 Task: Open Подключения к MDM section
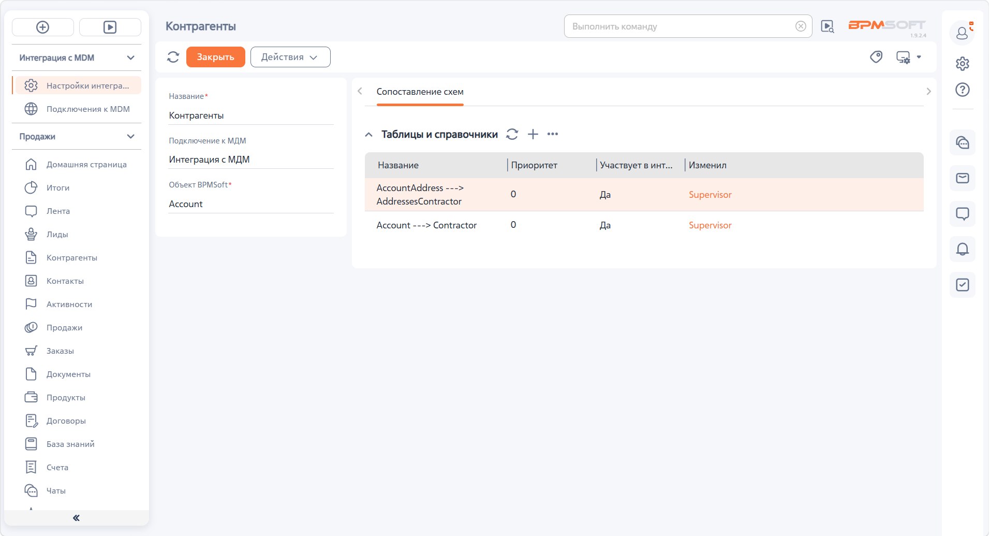click(78, 109)
